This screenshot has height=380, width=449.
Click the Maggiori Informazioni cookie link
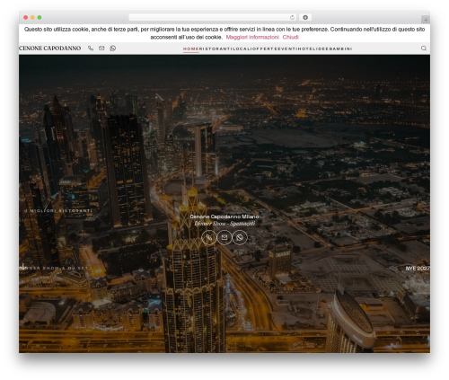pos(252,37)
